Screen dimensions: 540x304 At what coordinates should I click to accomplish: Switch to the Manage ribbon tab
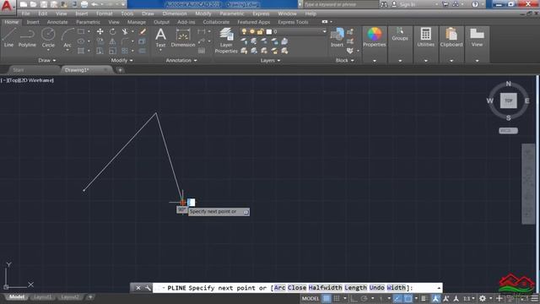point(137,22)
